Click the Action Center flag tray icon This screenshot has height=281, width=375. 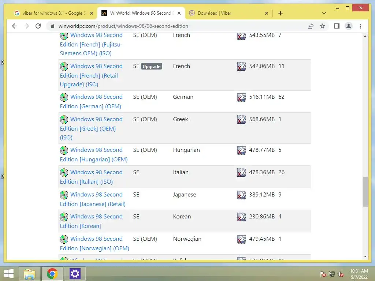(323, 274)
